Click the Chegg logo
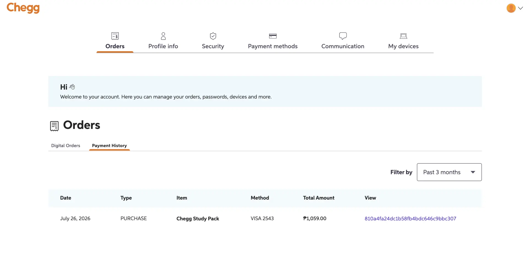 point(23,8)
